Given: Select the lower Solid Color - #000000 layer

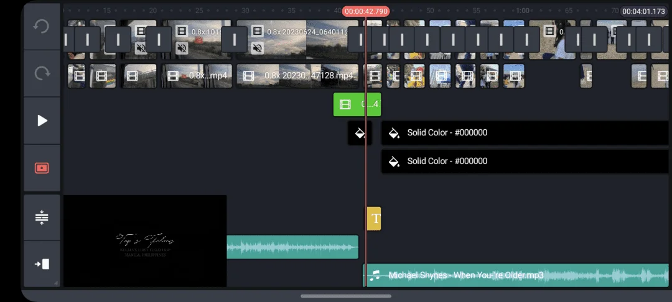Looking at the screenshot, I should 525,162.
